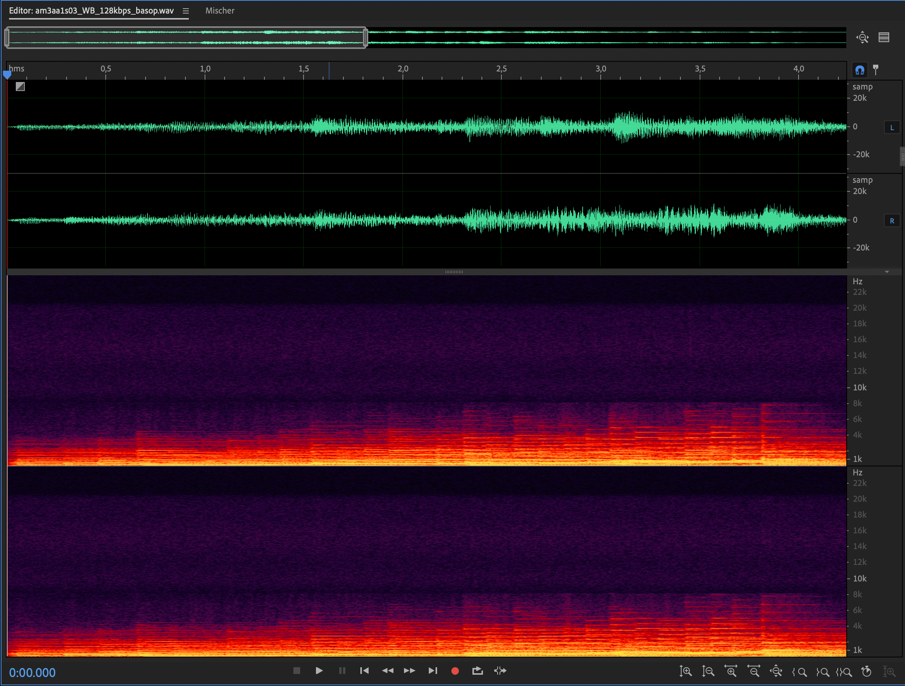Select the Editor am3aa1s03 file tab
905x686 pixels.
(x=91, y=11)
